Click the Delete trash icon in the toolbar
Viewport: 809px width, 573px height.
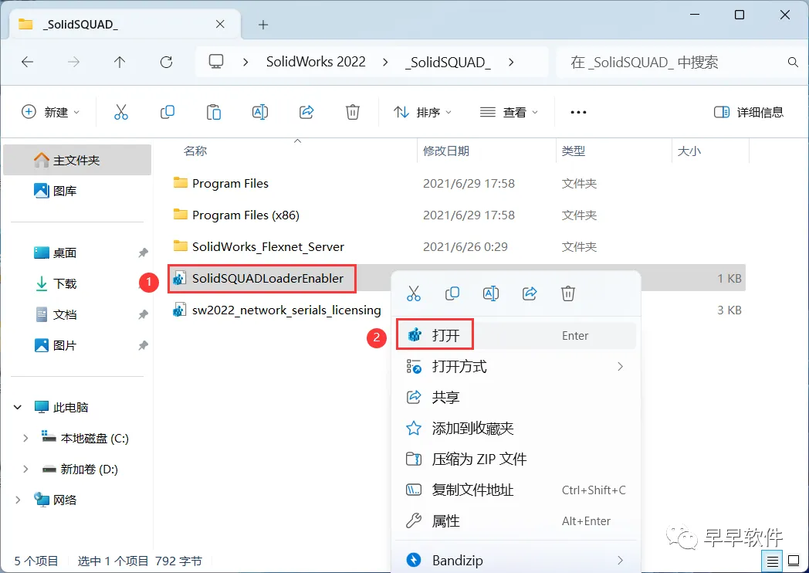pyautogui.click(x=352, y=112)
